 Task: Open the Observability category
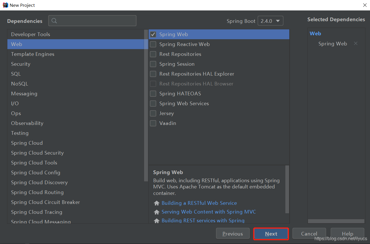click(x=76, y=123)
